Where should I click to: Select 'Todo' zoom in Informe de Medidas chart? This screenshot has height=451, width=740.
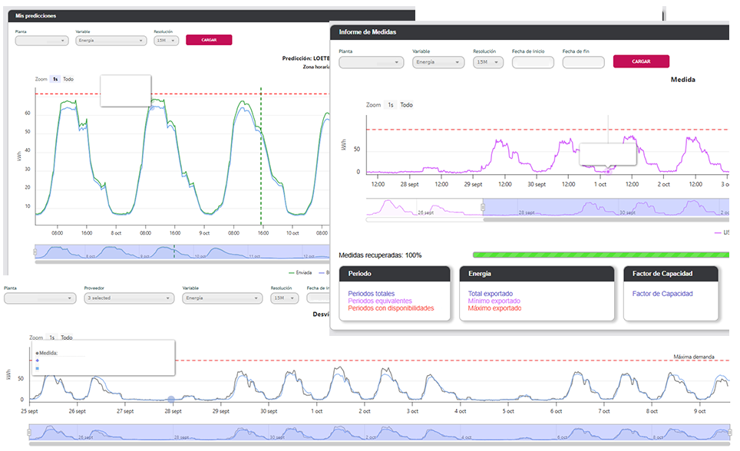(406, 105)
